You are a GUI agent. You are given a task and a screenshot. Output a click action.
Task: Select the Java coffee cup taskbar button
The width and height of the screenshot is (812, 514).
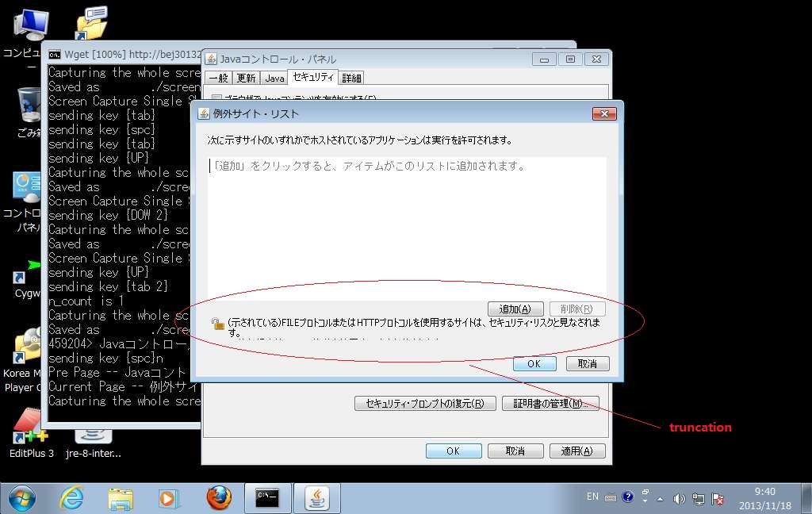coord(317,497)
